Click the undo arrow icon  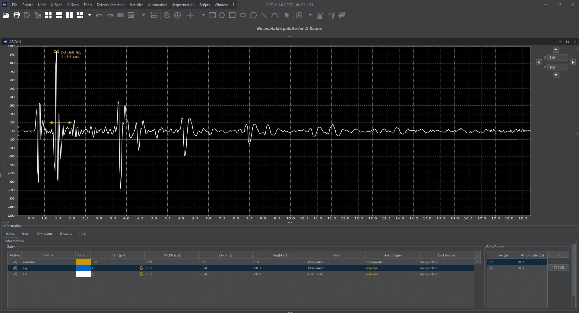click(x=99, y=15)
